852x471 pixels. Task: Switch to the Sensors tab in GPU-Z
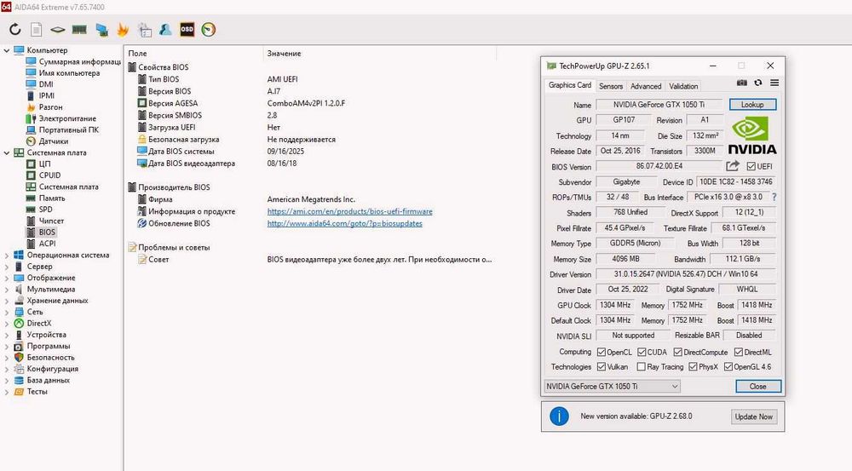click(611, 86)
